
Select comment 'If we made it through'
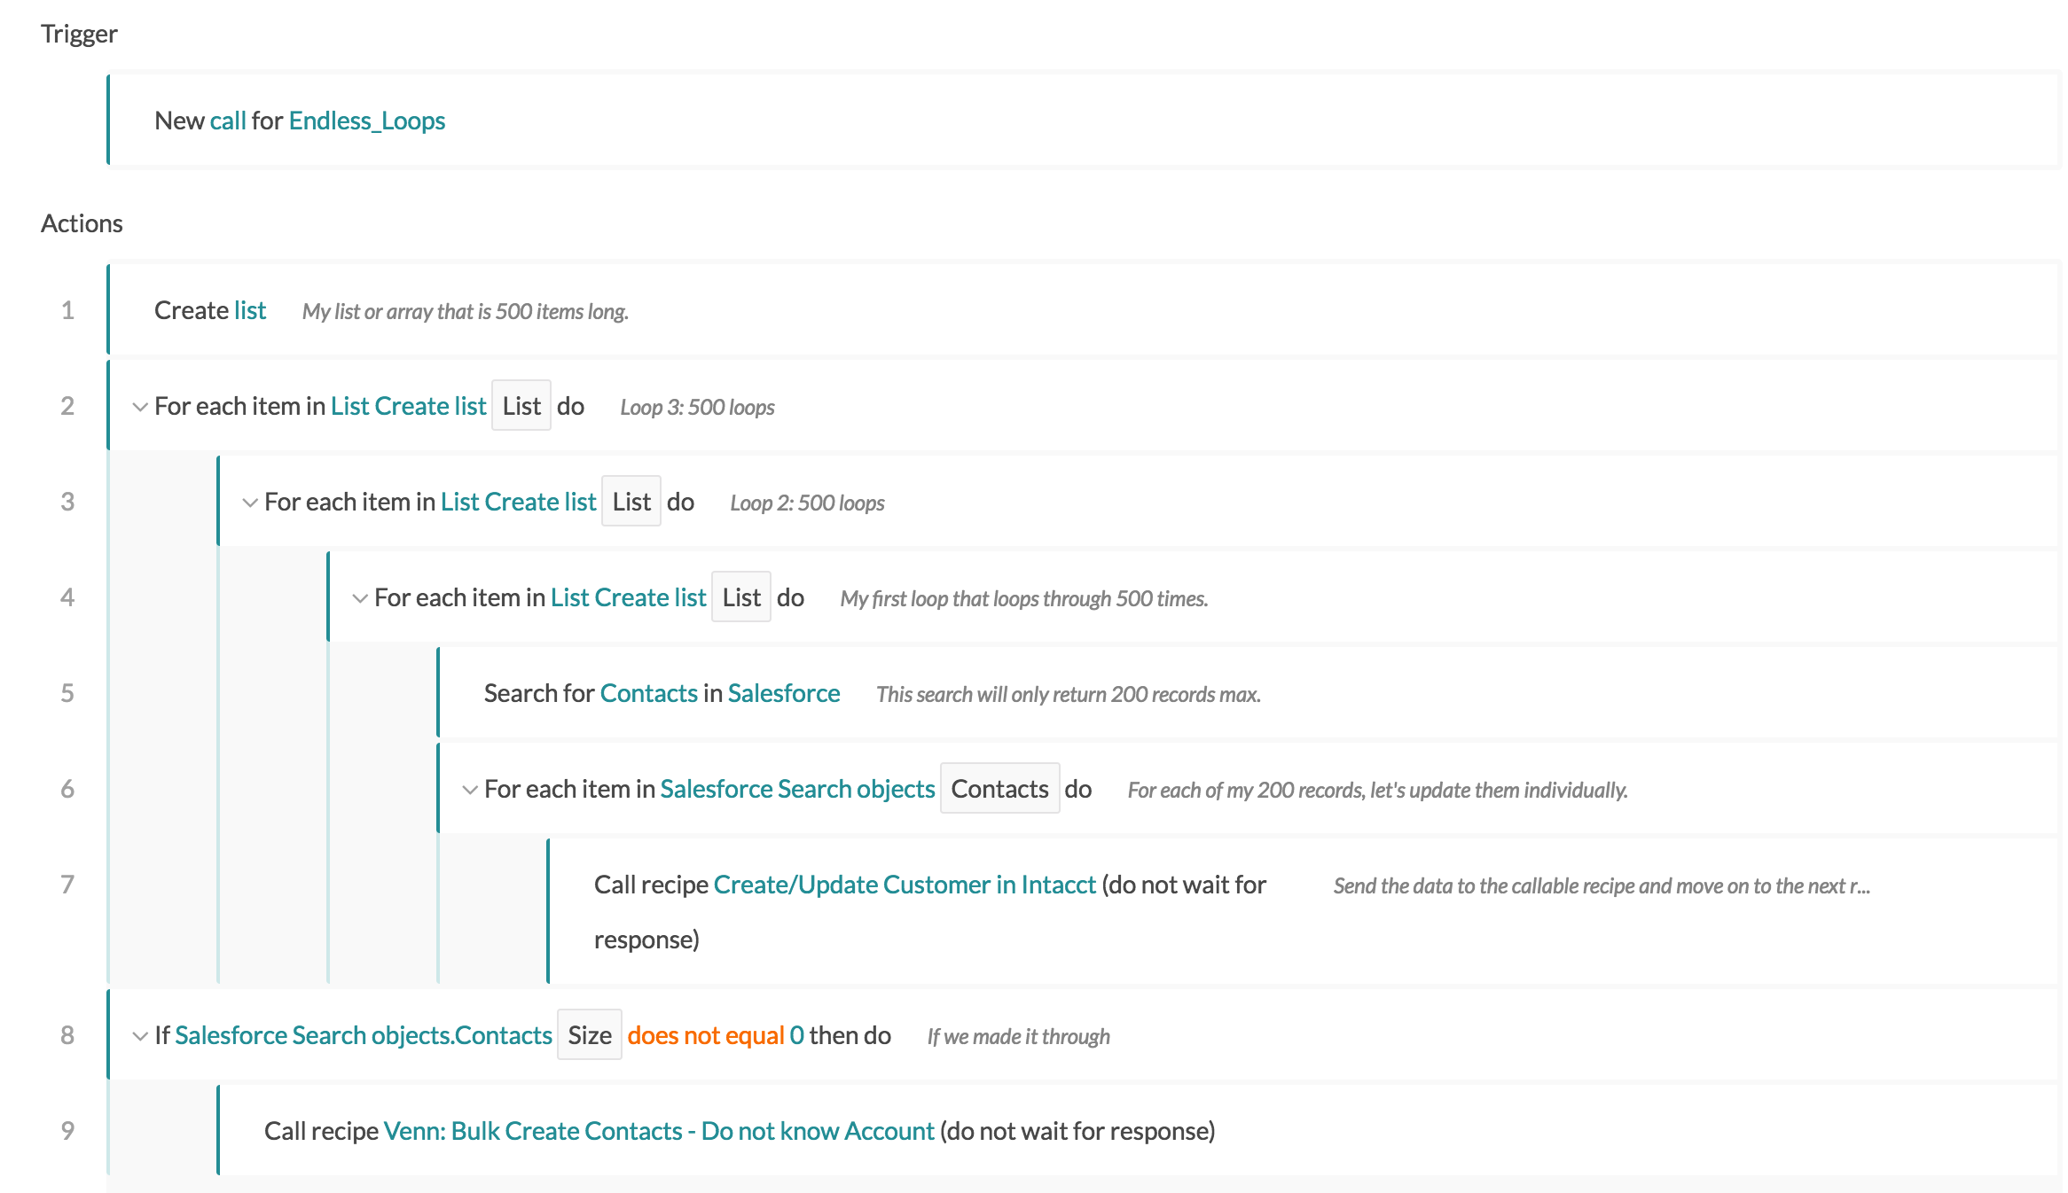pyautogui.click(x=1019, y=1036)
